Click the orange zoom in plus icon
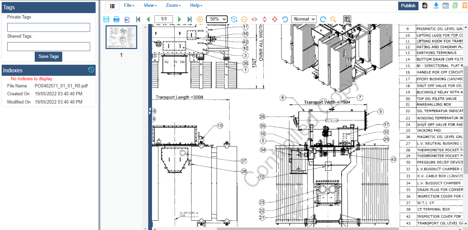Viewport: 468px width, 230px height. point(199,19)
